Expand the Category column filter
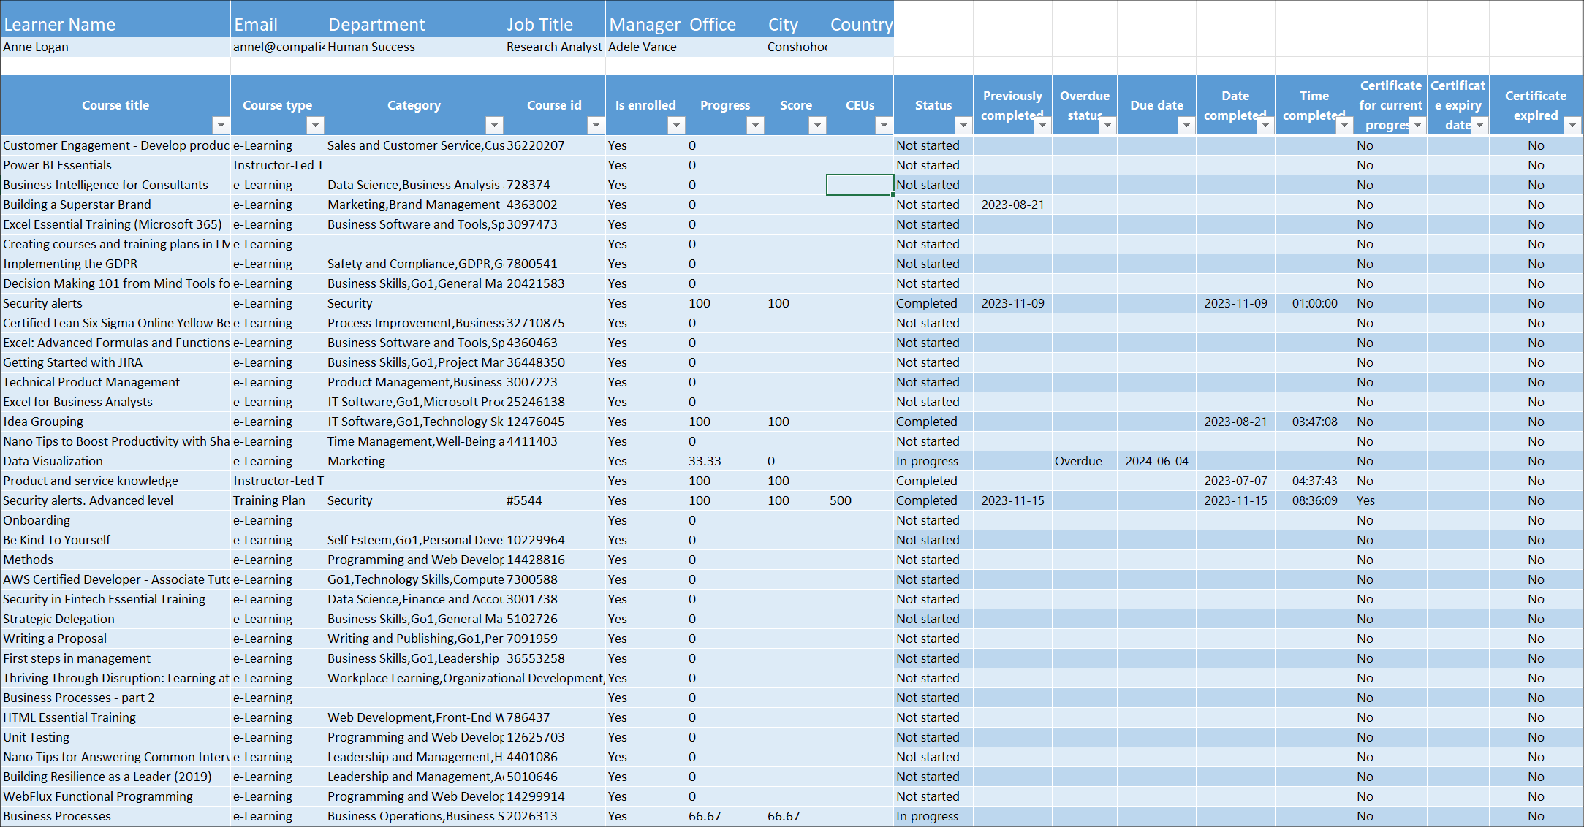The image size is (1584, 827). point(494,125)
